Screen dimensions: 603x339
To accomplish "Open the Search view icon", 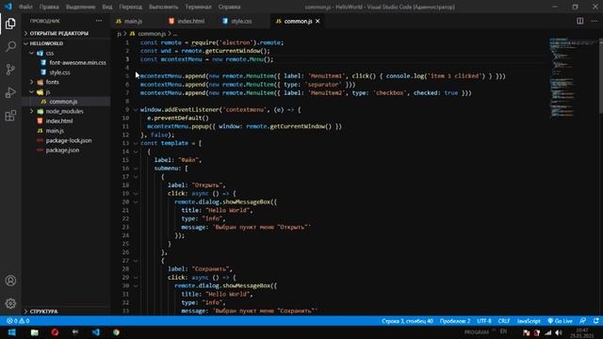I will pyautogui.click(x=10, y=46).
